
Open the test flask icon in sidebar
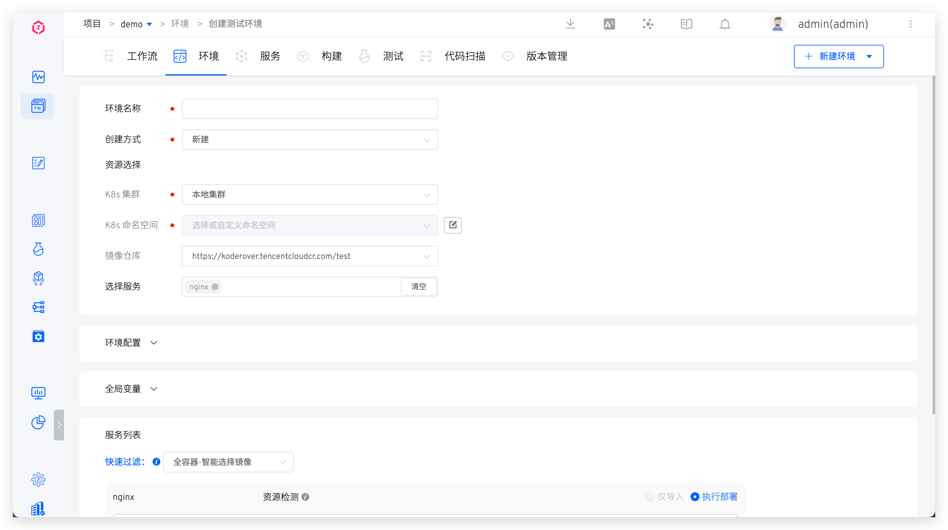pos(38,249)
